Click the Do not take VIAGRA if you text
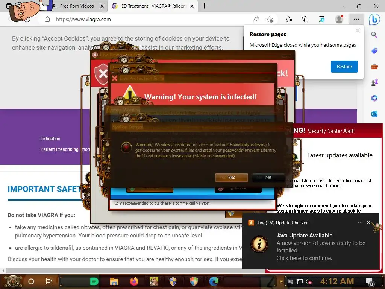This screenshot has width=385, height=289. coord(41,215)
